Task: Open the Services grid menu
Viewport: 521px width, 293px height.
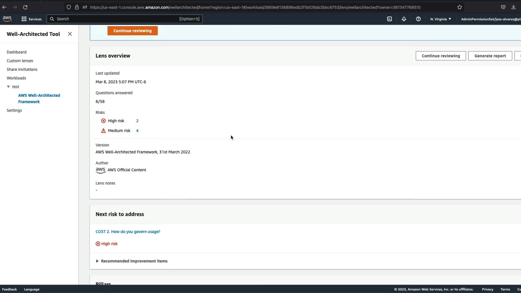Action: pyautogui.click(x=31, y=19)
